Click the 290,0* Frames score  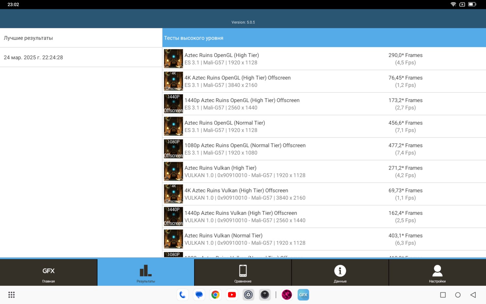click(x=405, y=55)
